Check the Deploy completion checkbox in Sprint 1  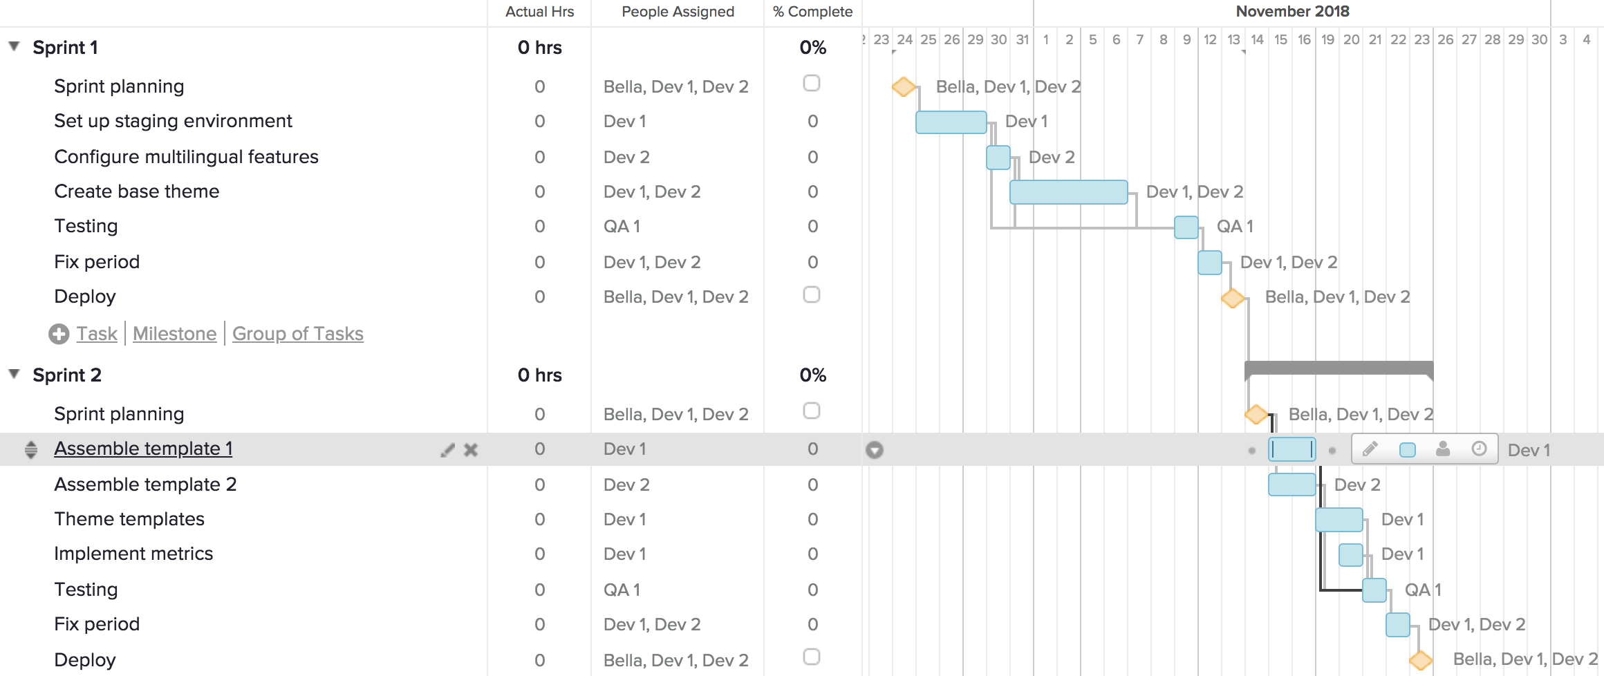coord(812,293)
